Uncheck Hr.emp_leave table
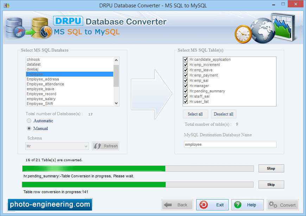The height and width of the screenshot is (216, 306). tap(186, 70)
